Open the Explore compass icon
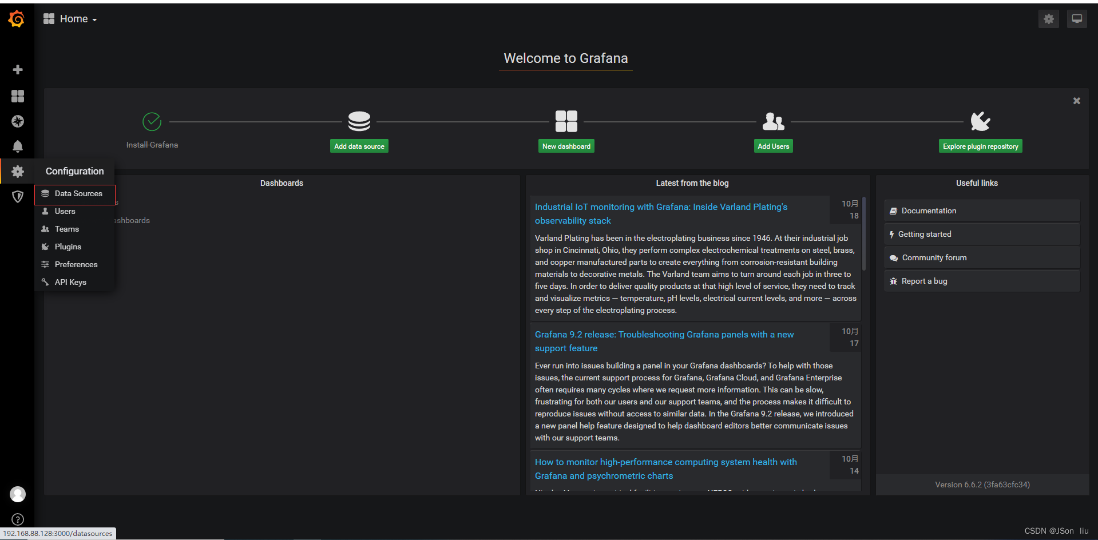Viewport: 1098px width, 540px height. point(18,121)
